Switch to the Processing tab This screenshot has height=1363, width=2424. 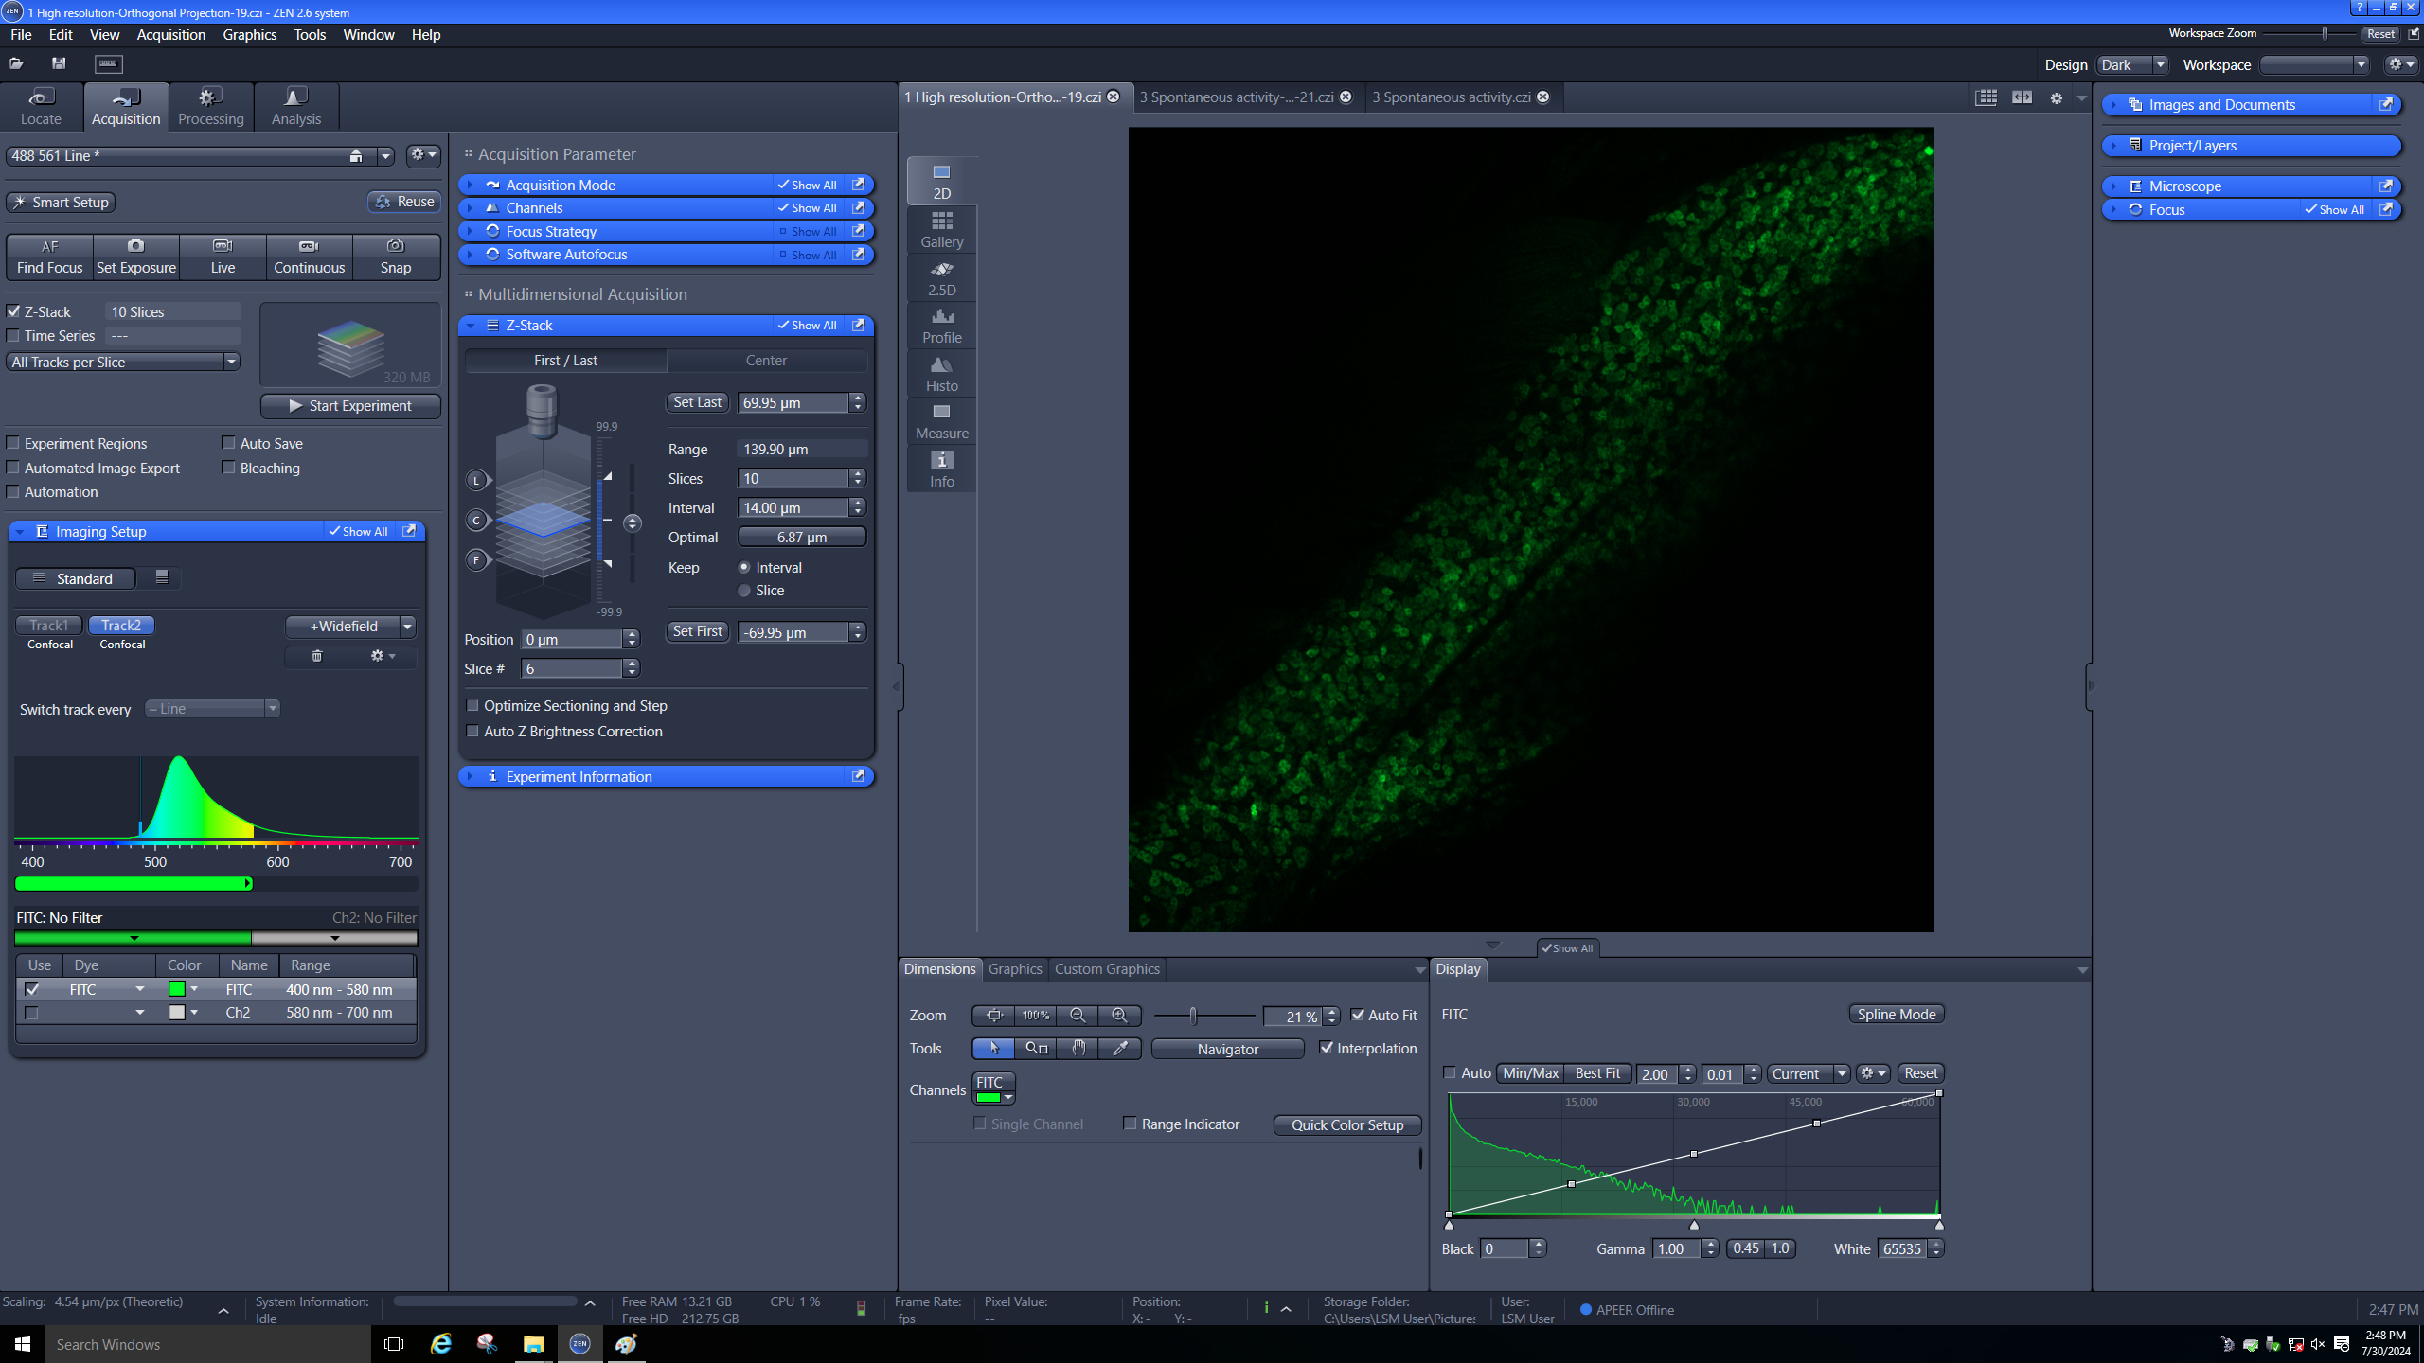(x=210, y=106)
